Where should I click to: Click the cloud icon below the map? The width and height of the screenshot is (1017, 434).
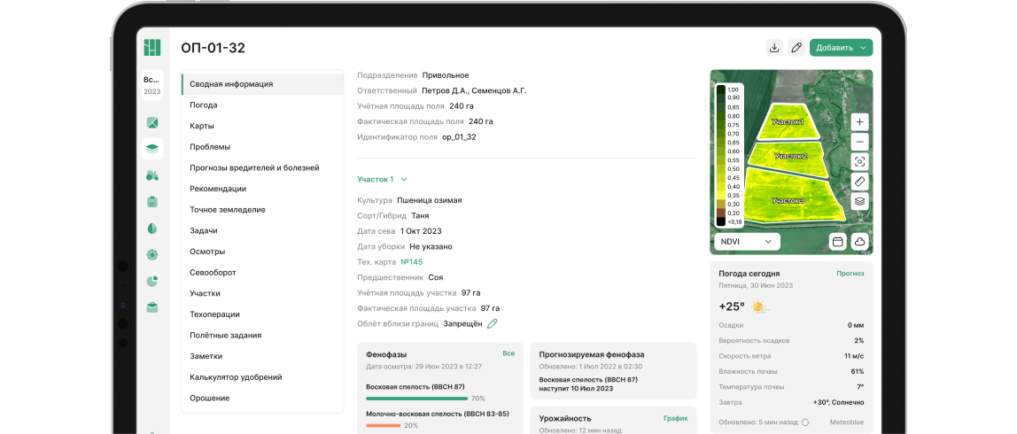859,241
